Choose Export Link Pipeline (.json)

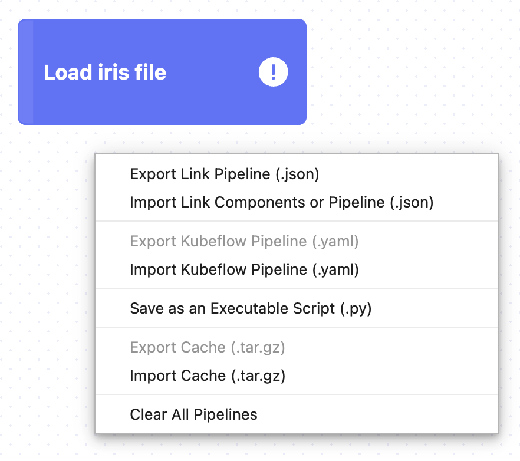point(224,174)
